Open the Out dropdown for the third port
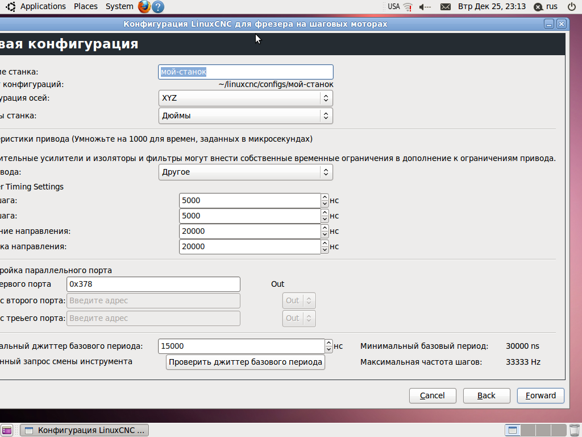This screenshot has width=582, height=437. tap(299, 318)
